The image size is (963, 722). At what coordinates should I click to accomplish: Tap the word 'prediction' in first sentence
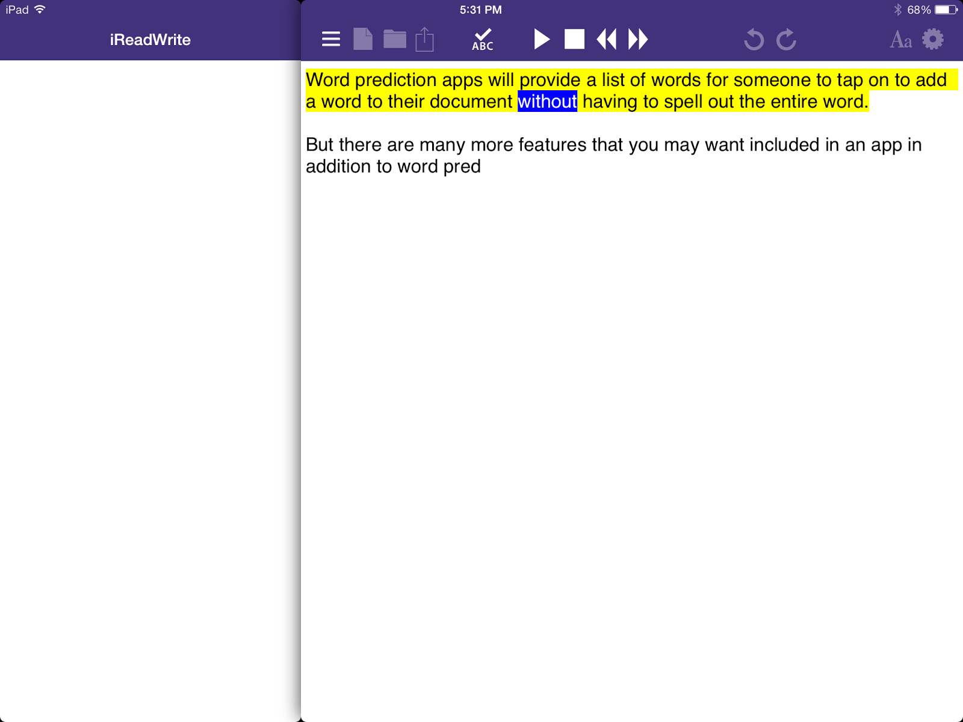point(396,80)
